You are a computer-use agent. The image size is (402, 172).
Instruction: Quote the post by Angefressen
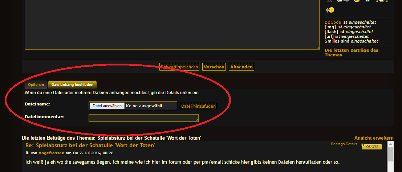[x=372, y=147]
